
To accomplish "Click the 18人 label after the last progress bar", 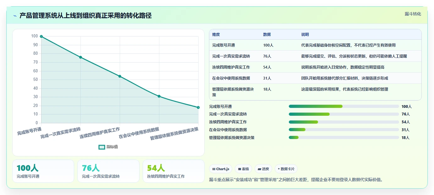I will [406, 137].
